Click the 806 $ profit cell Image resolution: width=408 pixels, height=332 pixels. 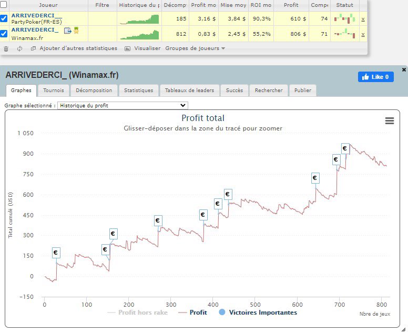(291, 34)
